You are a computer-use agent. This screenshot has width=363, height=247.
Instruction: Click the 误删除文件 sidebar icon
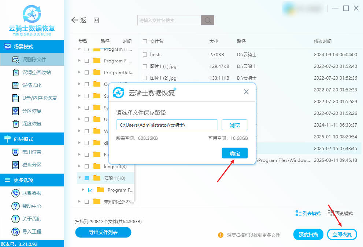(x=16, y=59)
